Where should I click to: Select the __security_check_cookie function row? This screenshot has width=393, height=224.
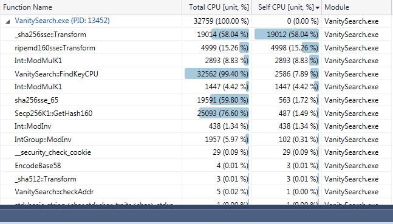tap(197, 152)
